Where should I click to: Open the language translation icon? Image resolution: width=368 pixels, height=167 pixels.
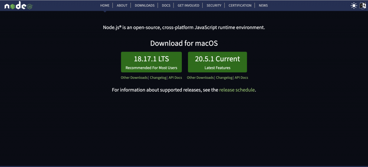click(363, 6)
